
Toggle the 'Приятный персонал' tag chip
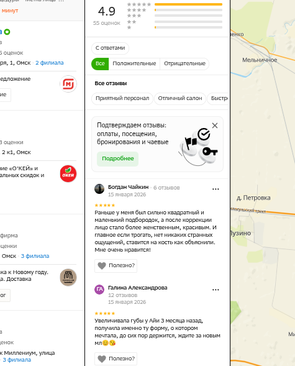(122, 99)
